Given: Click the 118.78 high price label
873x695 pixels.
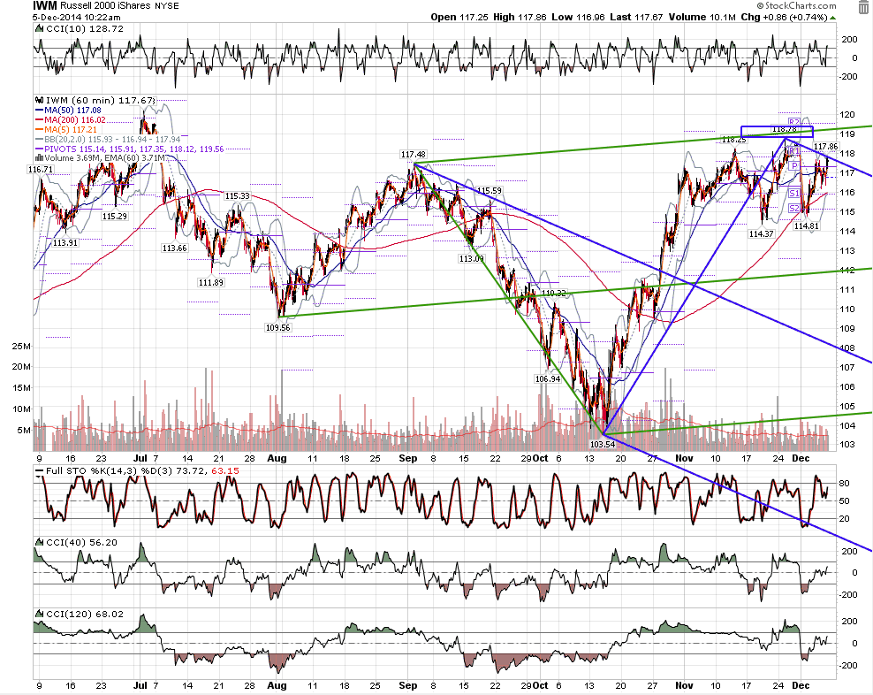Looking at the screenshot, I should click(785, 129).
